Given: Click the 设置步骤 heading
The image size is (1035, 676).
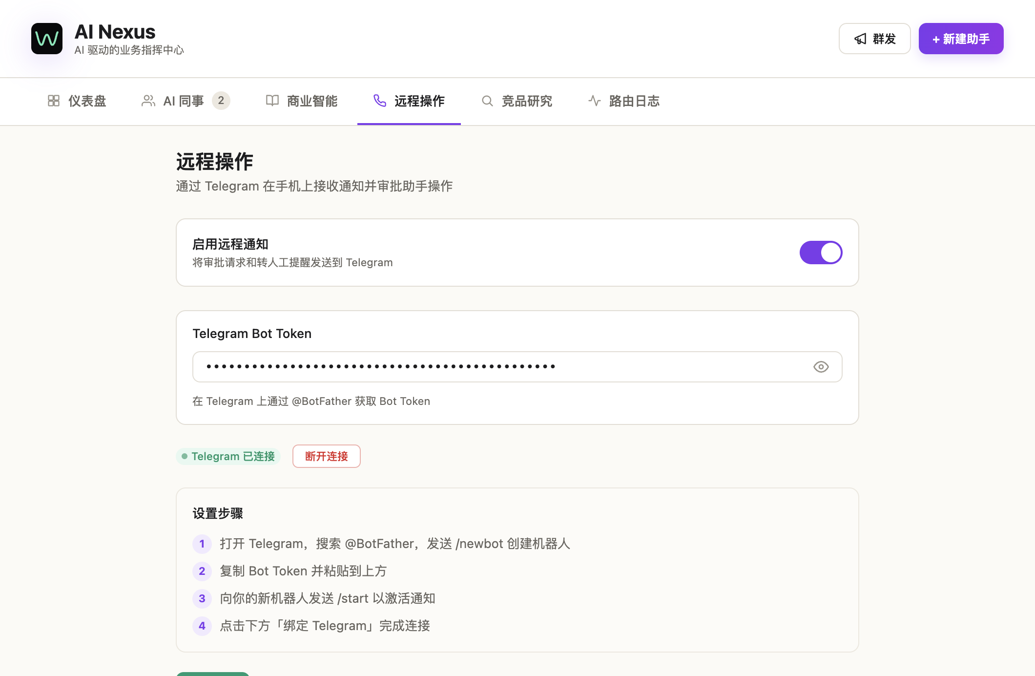Looking at the screenshot, I should pyautogui.click(x=218, y=513).
